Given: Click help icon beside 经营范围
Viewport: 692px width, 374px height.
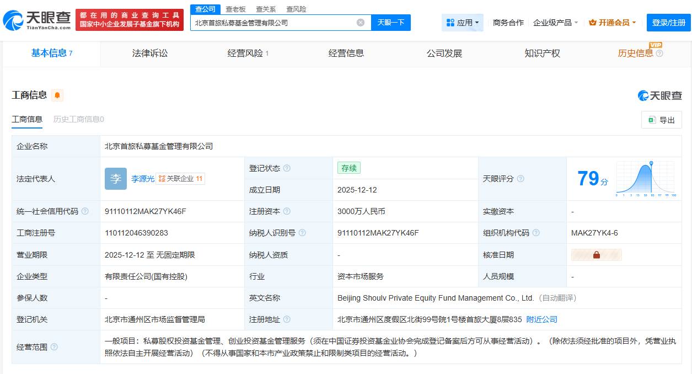Looking at the screenshot, I should pos(54,347).
